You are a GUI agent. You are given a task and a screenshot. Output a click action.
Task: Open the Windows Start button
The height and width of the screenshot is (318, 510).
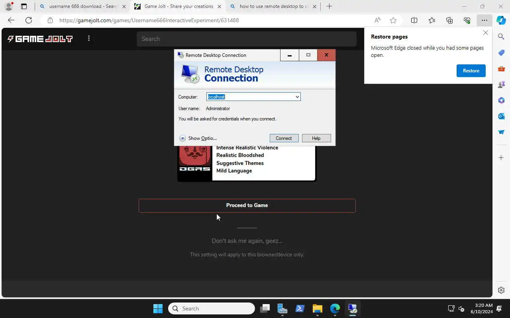tap(158, 308)
